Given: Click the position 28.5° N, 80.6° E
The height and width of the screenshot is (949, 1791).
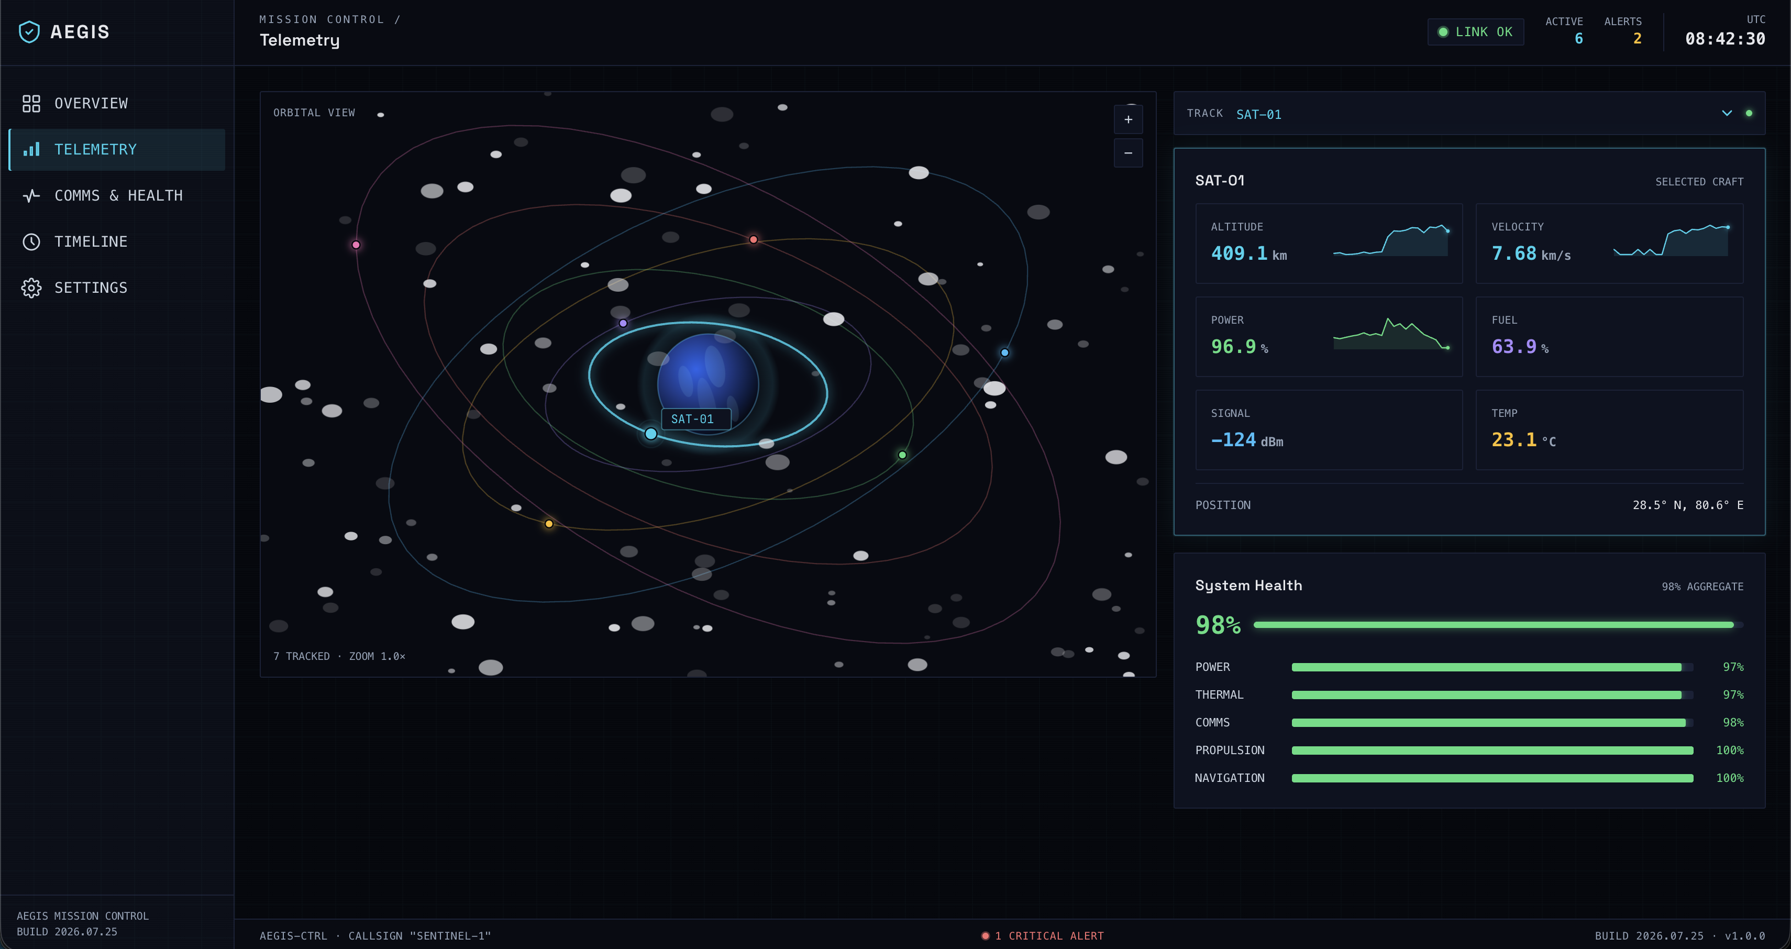Looking at the screenshot, I should pos(1687,505).
